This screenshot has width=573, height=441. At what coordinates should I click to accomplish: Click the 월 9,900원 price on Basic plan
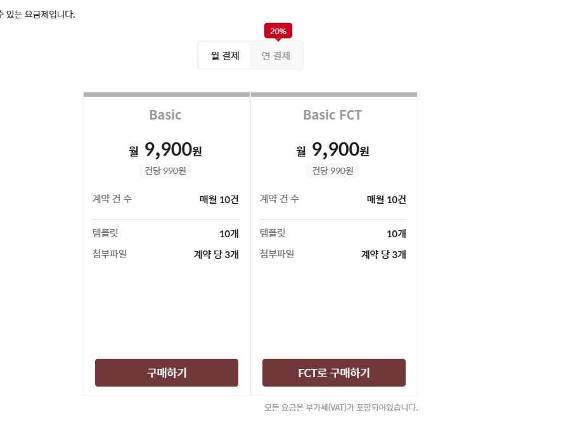tap(165, 149)
